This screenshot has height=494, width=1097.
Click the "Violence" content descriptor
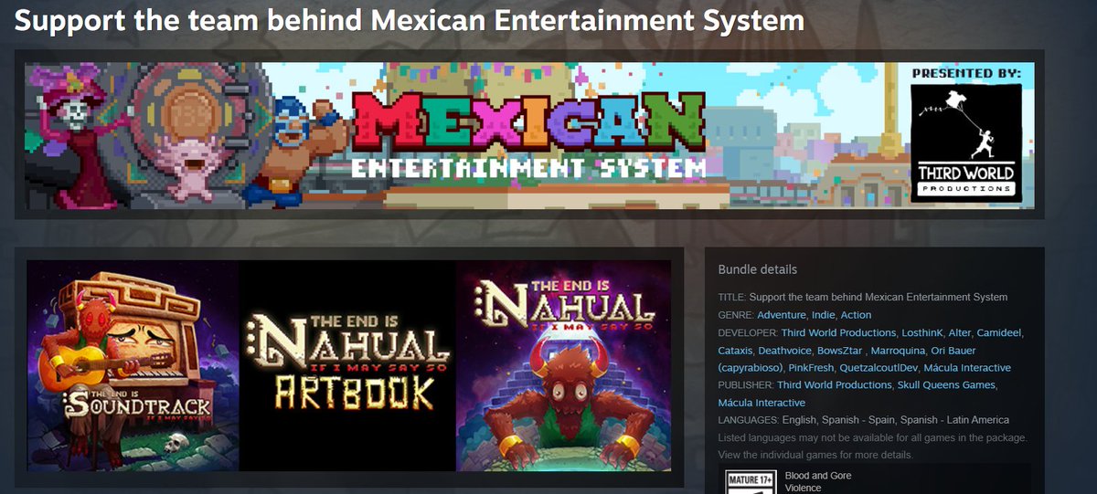804,489
